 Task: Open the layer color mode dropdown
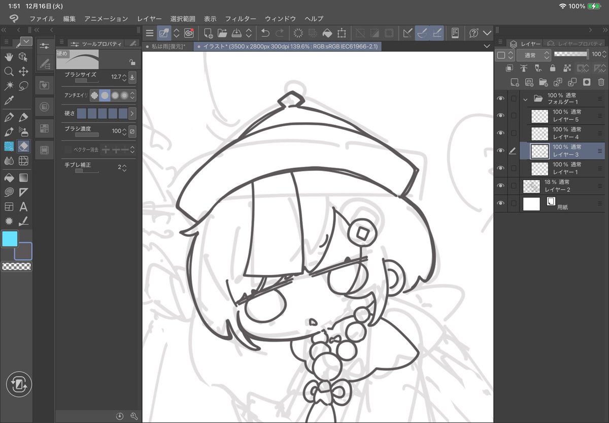pos(505,55)
